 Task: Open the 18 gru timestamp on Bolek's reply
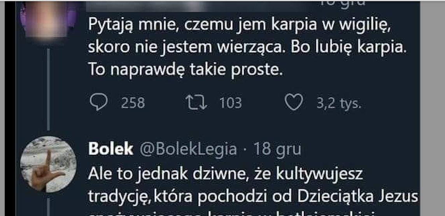(277, 149)
